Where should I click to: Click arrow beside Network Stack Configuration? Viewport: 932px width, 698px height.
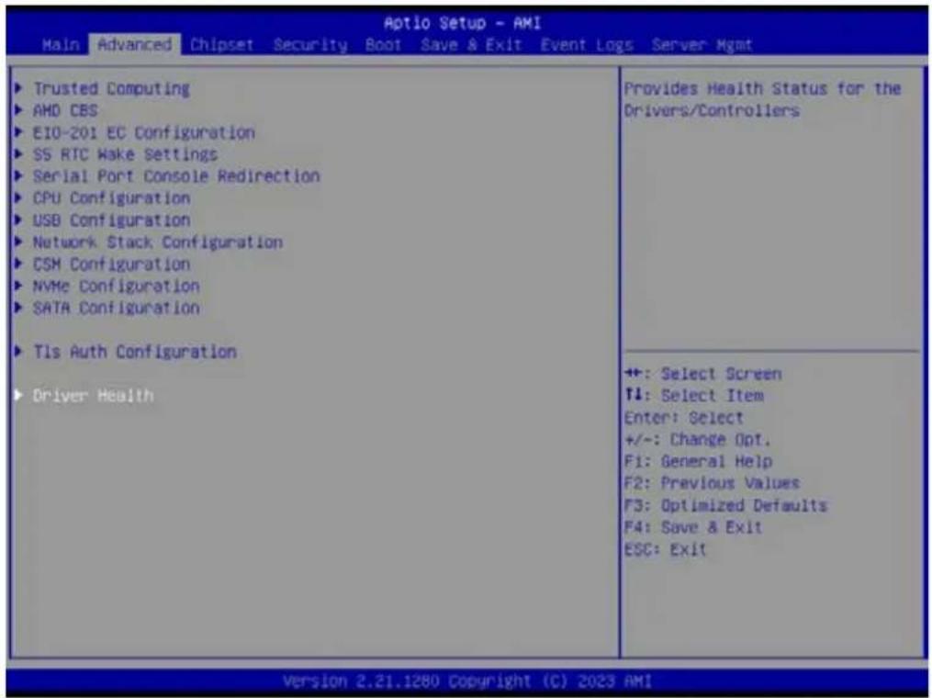[x=18, y=242]
